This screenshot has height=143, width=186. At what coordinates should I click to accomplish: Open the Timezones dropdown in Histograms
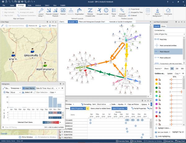pyautogui.click(x=16, y=88)
